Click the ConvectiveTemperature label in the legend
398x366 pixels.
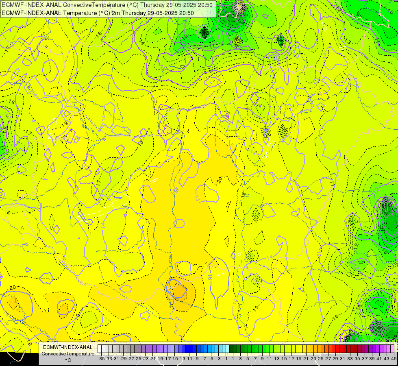(x=68, y=353)
